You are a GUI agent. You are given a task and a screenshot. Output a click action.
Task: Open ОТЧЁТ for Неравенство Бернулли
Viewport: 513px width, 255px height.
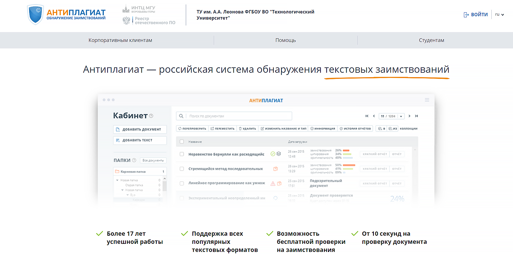[x=397, y=154]
